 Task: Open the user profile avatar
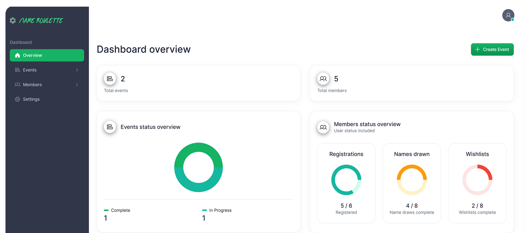pos(508,15)
